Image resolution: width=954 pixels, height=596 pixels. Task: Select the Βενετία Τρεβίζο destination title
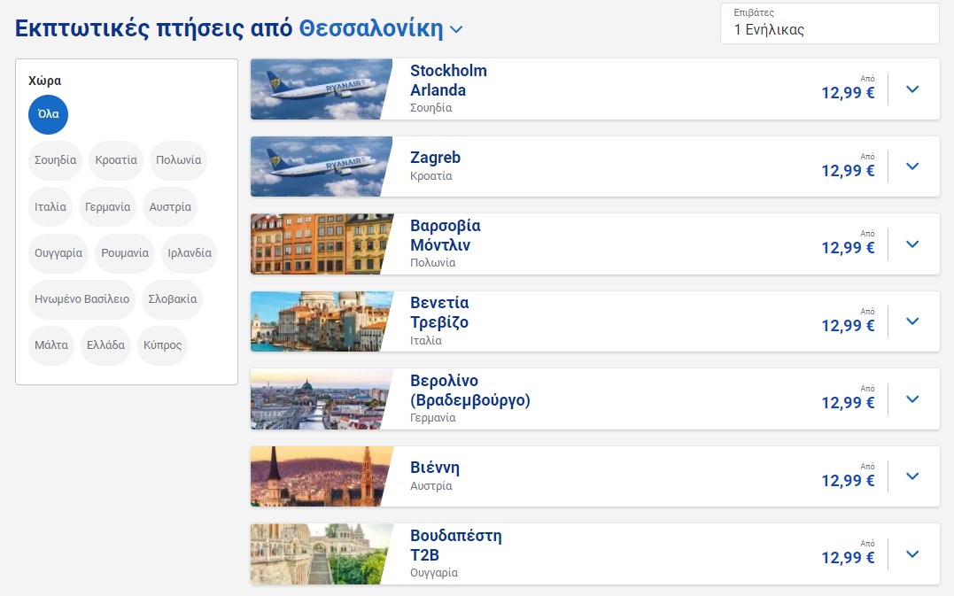pos(439,313)
